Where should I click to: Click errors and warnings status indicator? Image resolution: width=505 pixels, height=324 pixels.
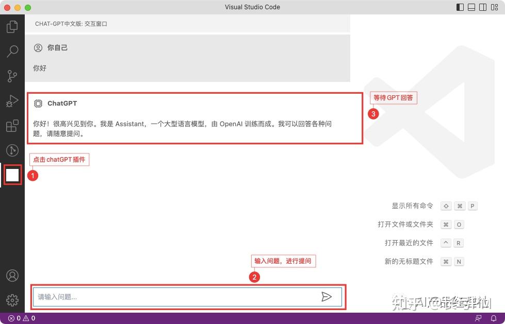[x=22, y=318]
